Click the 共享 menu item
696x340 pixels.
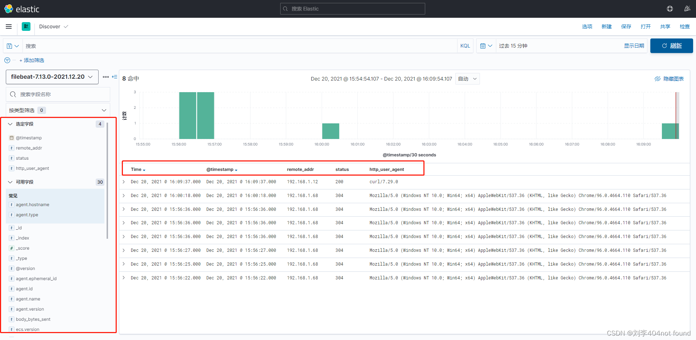click(665, 26)
